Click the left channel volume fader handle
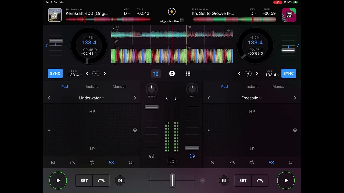Image resolution: width=344 pixels, height=193 pixels. coord(152,107)
